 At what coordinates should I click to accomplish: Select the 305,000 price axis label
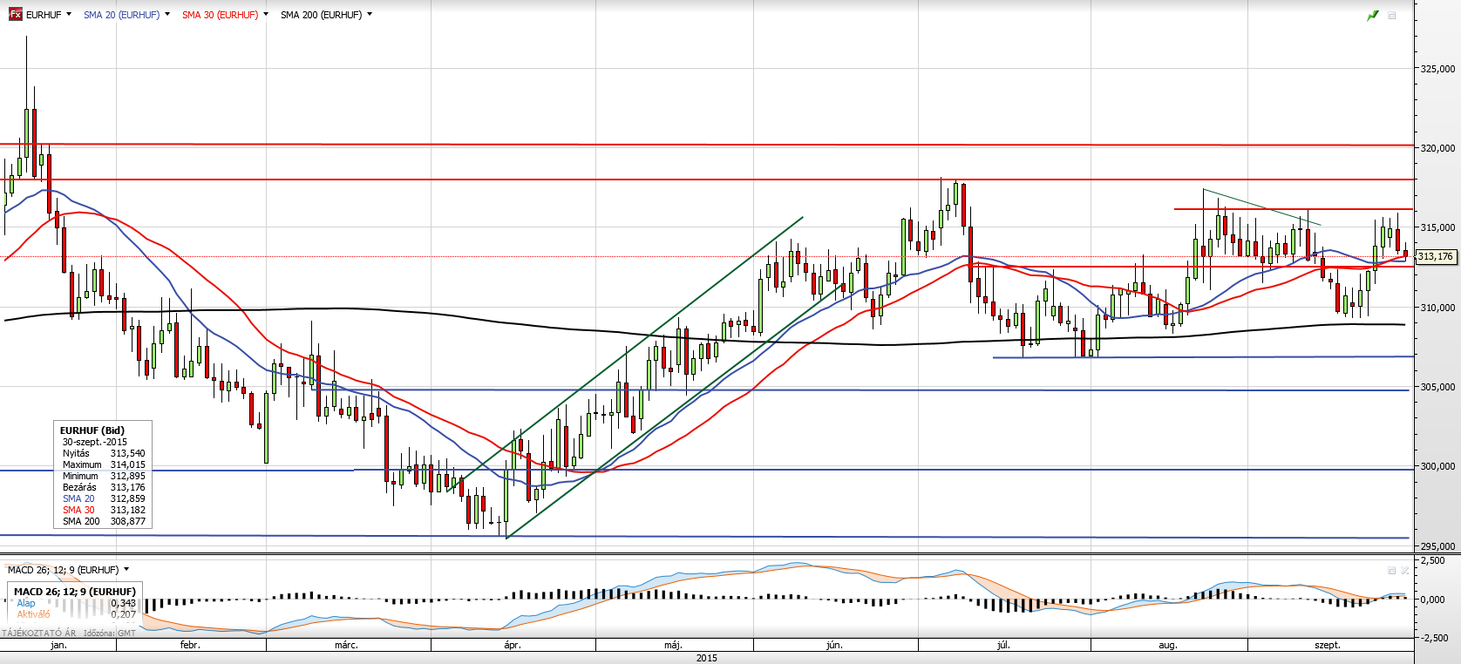click(1437, 387)
